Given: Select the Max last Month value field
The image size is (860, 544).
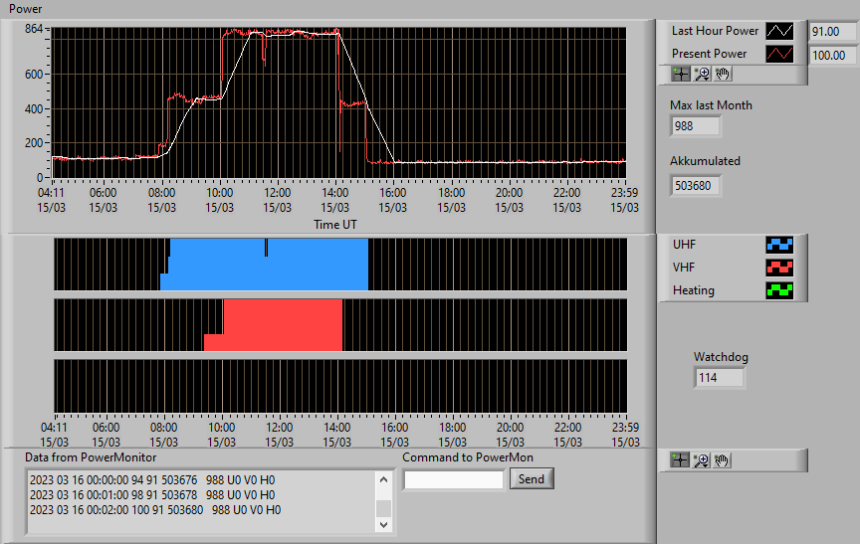Looking at the screenshot, I should point(695,126).
